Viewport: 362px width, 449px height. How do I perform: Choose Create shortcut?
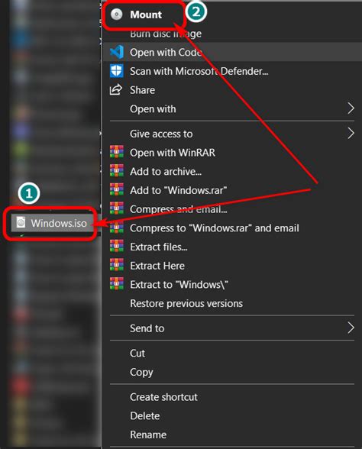[x=163, y=397]
